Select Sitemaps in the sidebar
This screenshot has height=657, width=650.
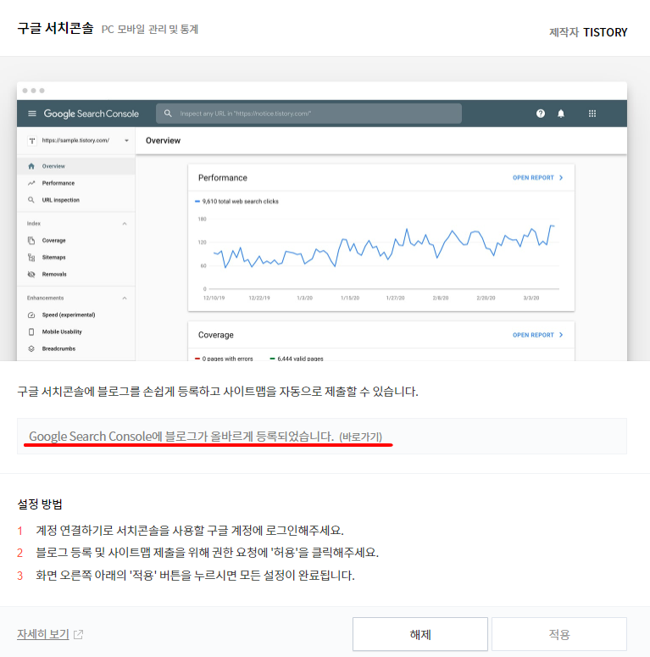[76, 257]
